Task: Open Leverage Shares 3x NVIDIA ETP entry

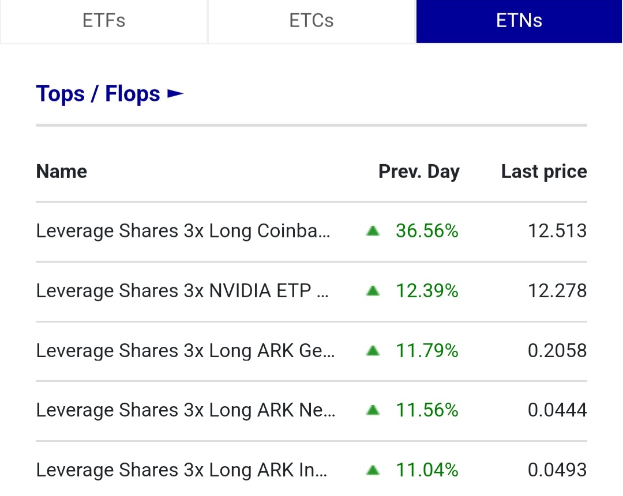Action: pyautogui.click(x=182, y=291)
